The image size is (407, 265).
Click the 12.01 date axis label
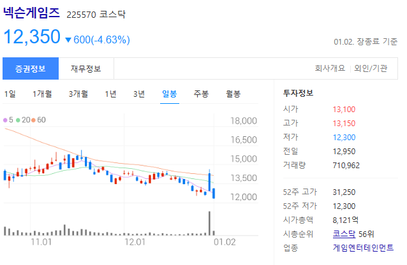click(135, 242)
